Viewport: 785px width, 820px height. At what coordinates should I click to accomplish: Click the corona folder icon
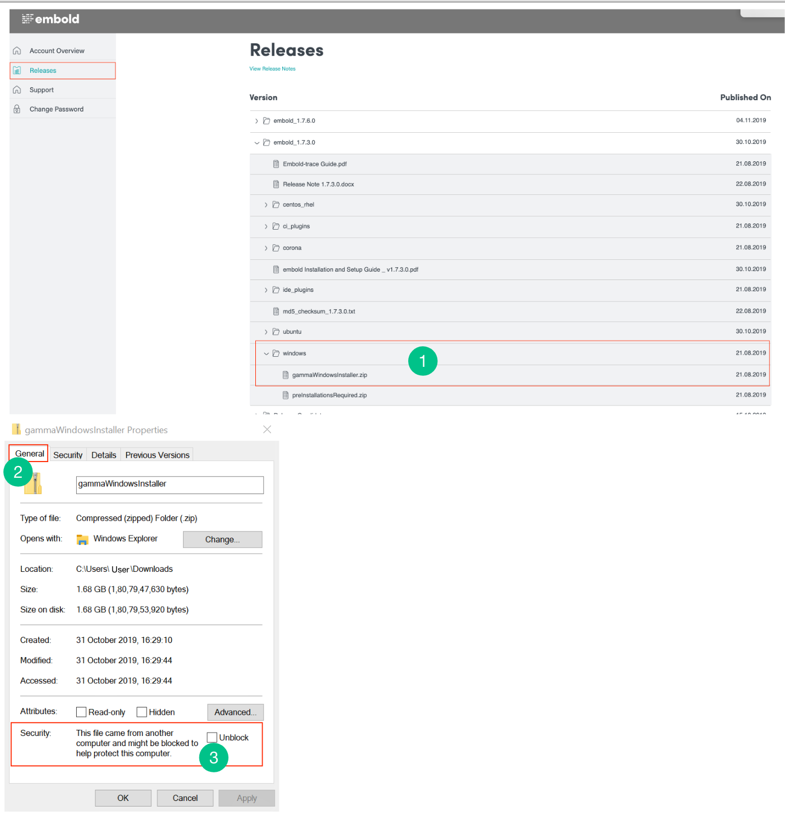click(x=276, y=248)
